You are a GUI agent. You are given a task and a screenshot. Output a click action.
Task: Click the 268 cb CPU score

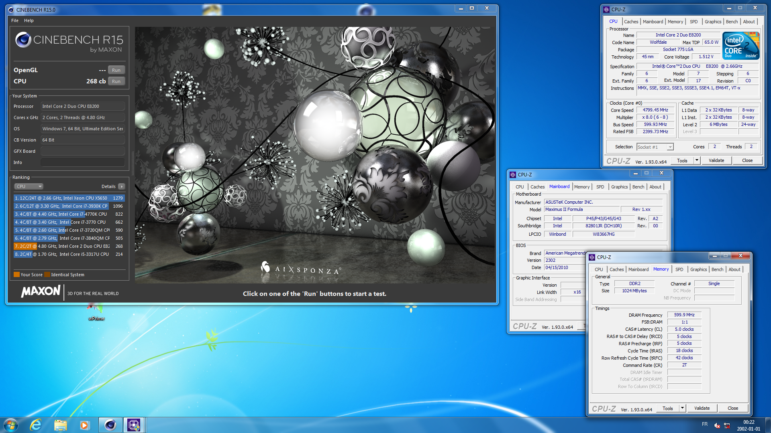tap(96, 81)
